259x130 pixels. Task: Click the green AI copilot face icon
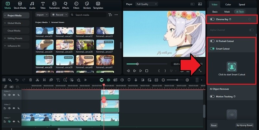pos(102,80)
